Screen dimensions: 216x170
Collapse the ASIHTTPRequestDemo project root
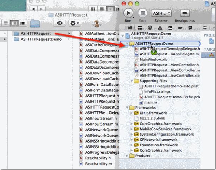point(122,35)
